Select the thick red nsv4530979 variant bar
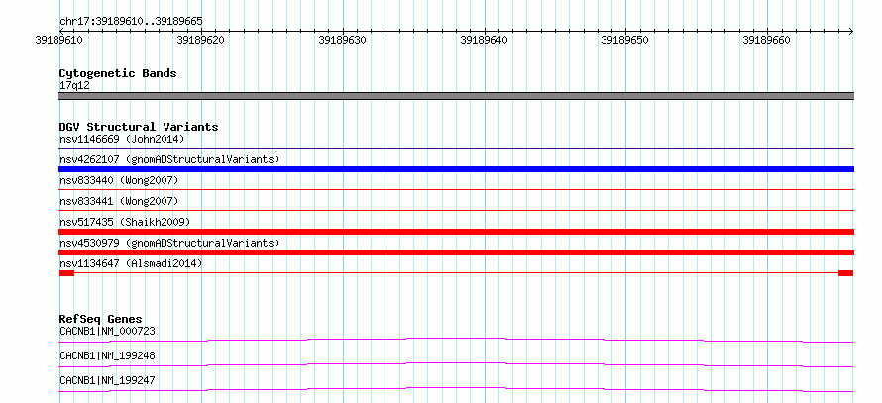 pos(456,252)
